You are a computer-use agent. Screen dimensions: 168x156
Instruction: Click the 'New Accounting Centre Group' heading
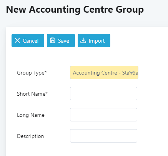pos(75,10)
